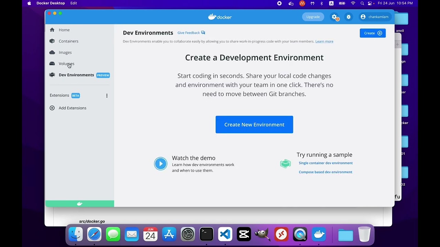The image size is (440, 247).
Task: Open Control Center in menu bar
Action: click(370, 3)
